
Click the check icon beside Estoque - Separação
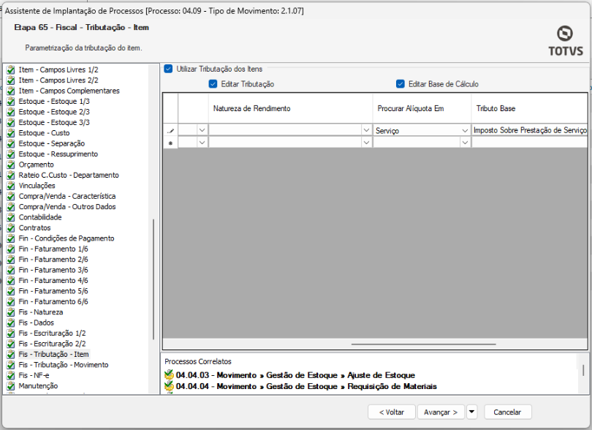pyautogui.click(x=10, y=143)
